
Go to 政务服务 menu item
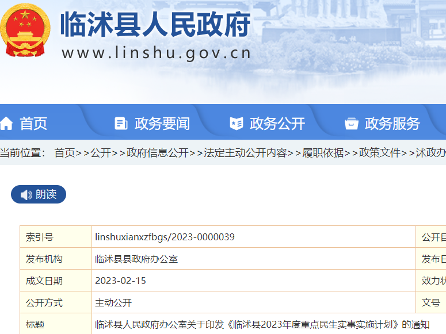click(392, 123)
